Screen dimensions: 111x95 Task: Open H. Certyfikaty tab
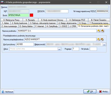(x=52, y=26)
